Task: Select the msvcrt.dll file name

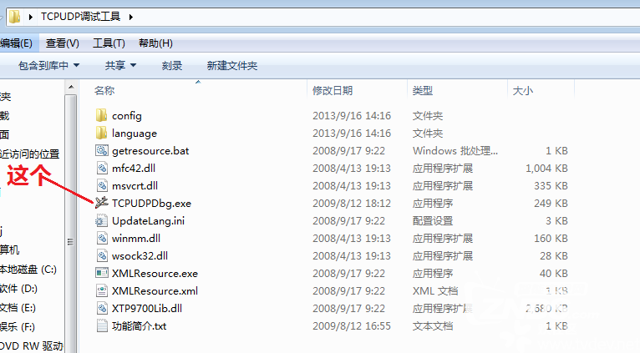Action: coord(135,186)
